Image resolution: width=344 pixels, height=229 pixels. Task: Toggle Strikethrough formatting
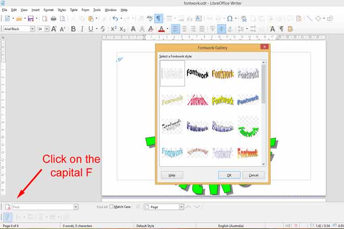tap(103, 29)
